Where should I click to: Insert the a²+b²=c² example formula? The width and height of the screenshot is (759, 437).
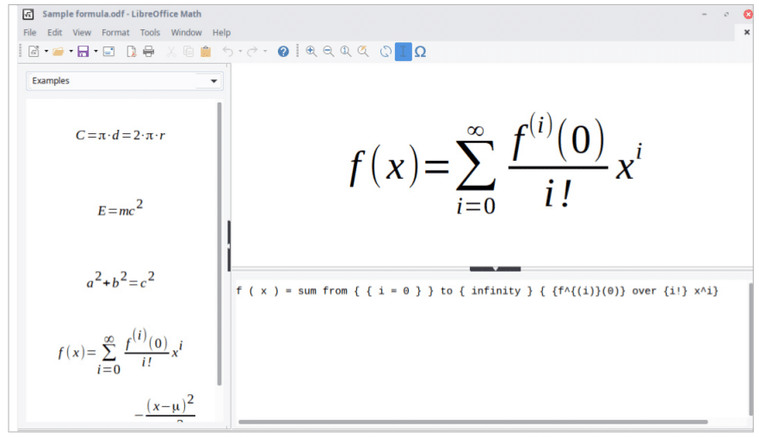click(120, 280)
